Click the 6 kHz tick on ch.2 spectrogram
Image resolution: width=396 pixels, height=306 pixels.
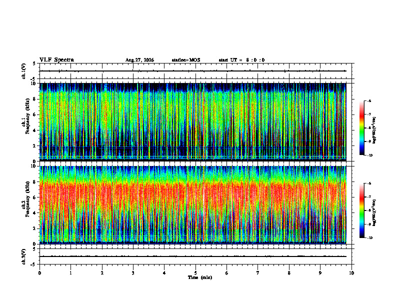tap(35, 197)
